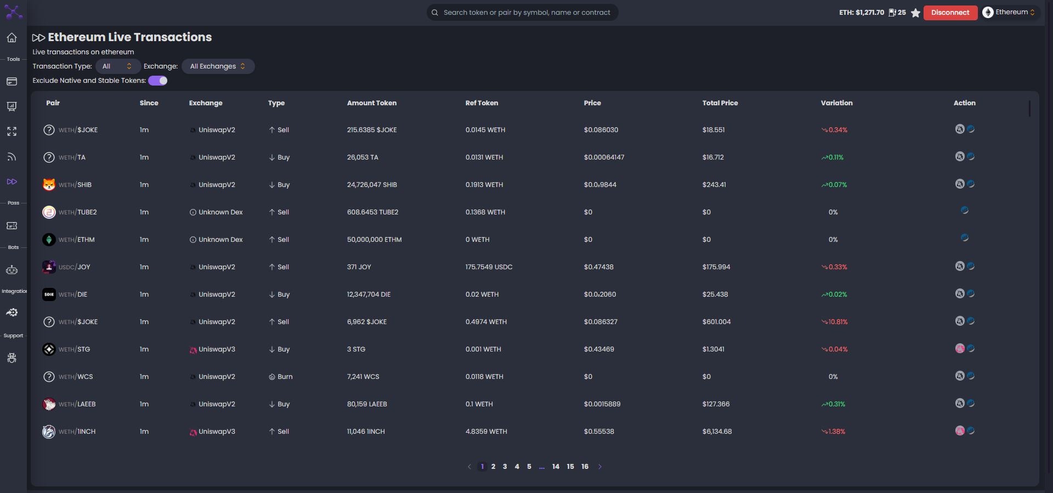Open the ticket icon under Pass

tap(12, 226)
